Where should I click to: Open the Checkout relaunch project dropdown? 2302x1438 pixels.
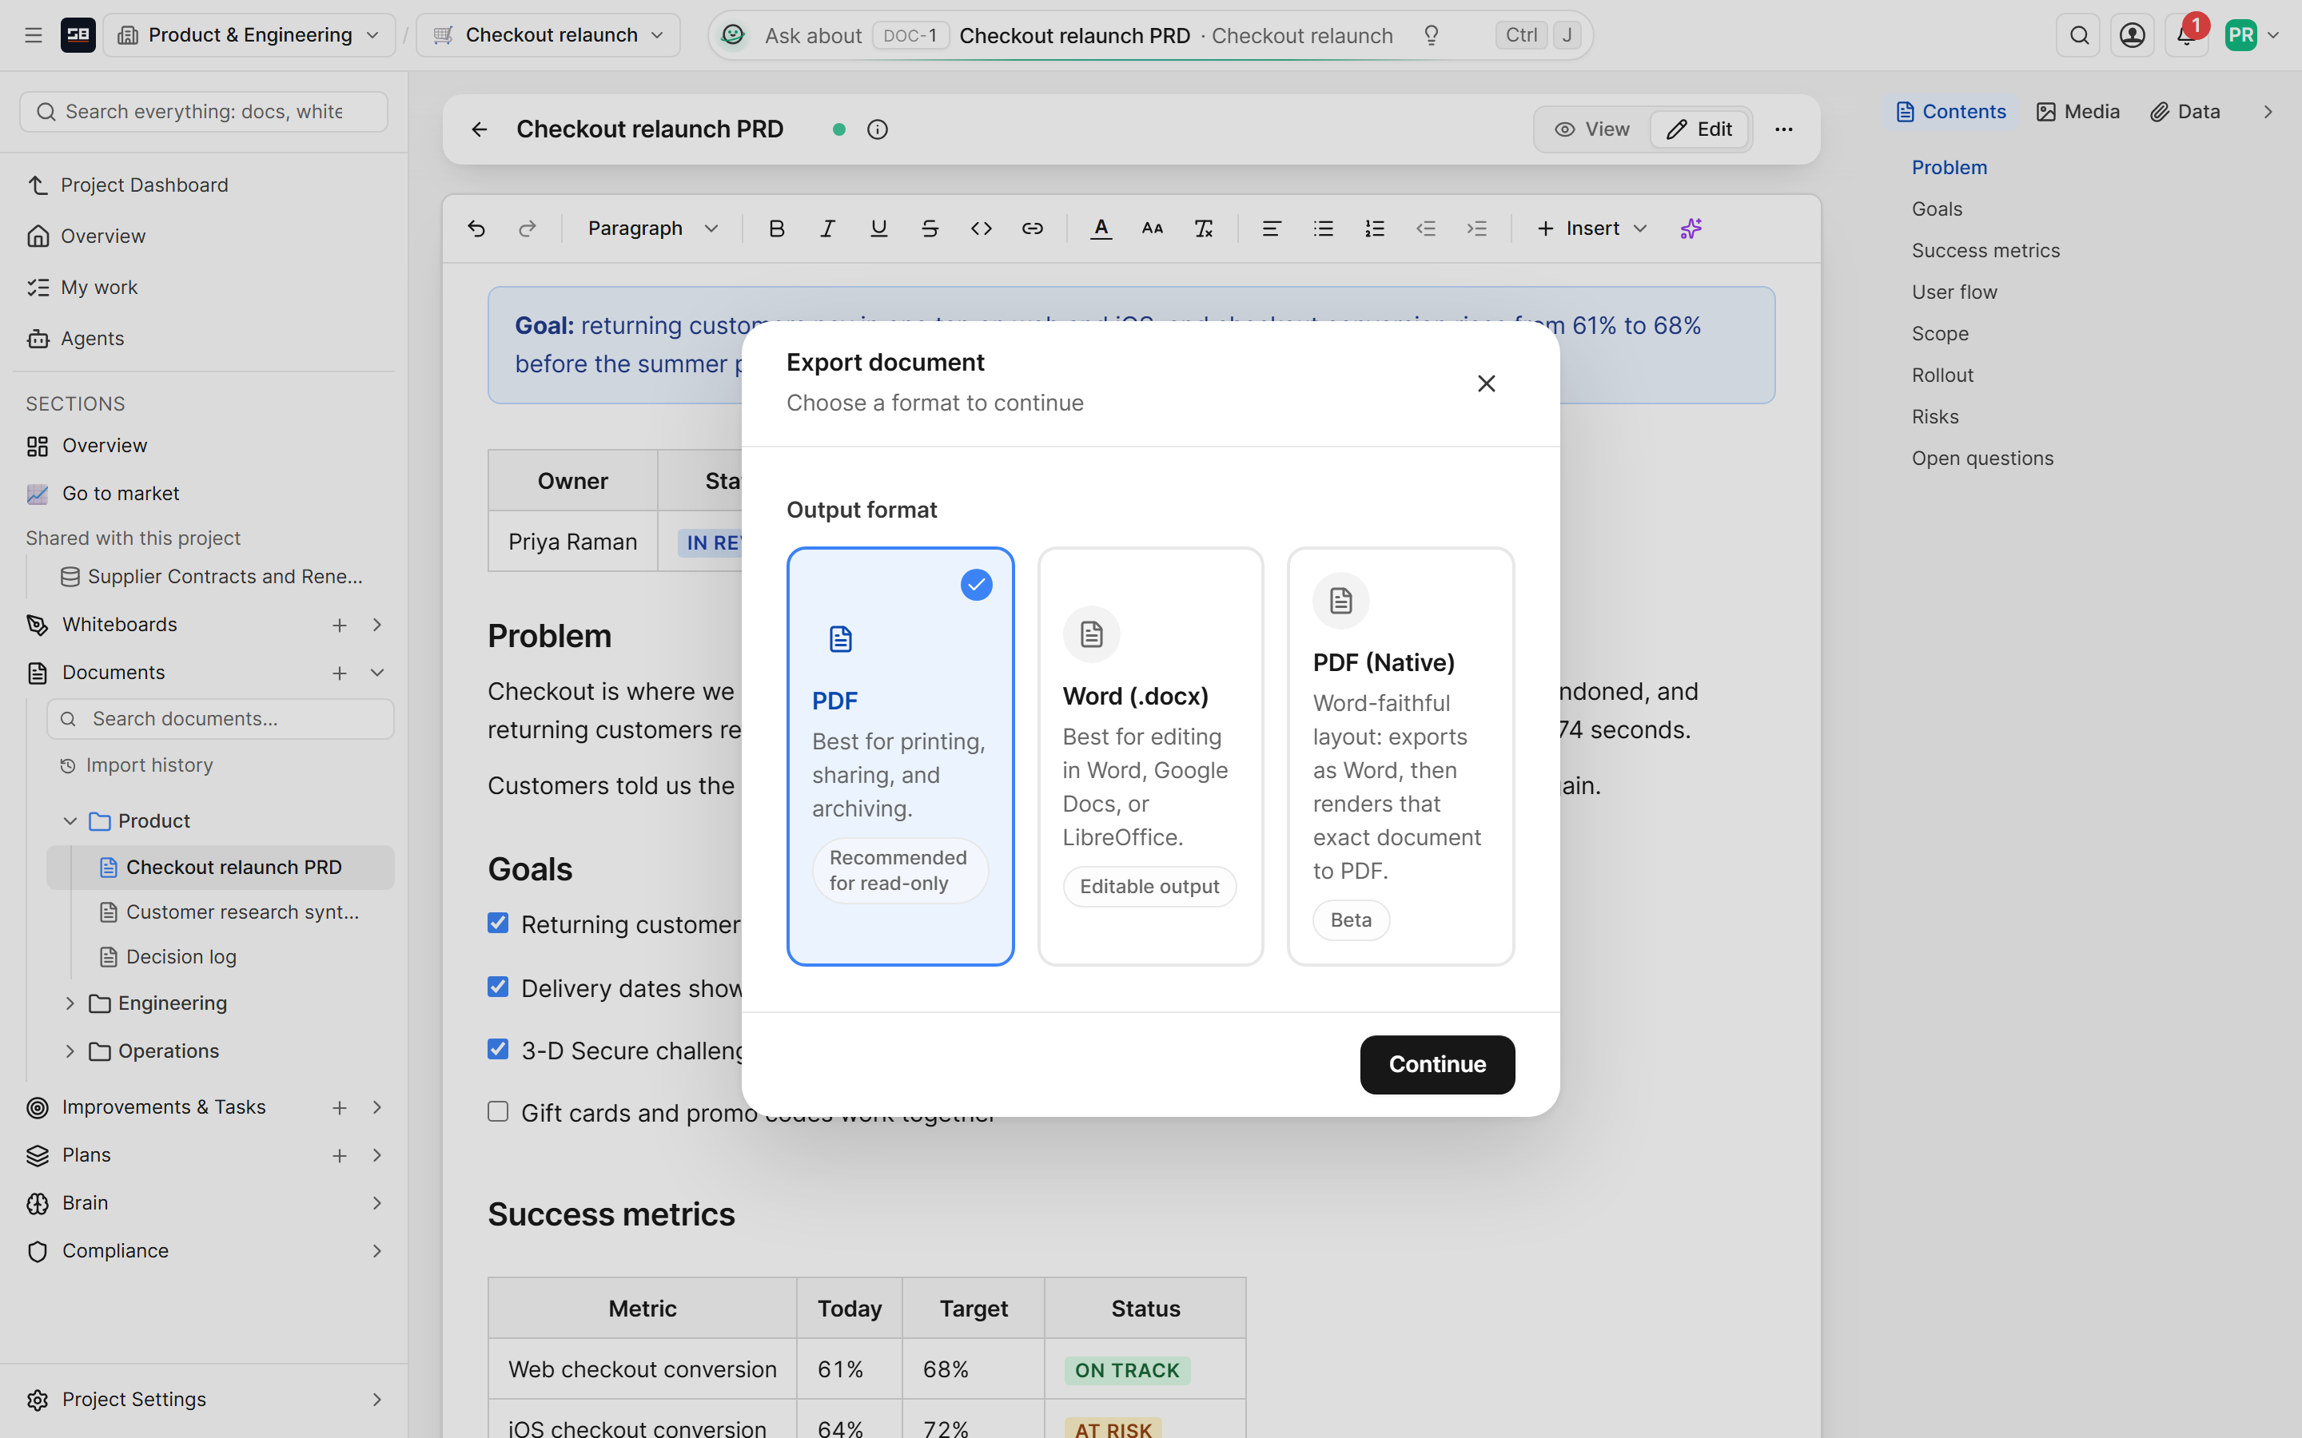coord(548,35)
